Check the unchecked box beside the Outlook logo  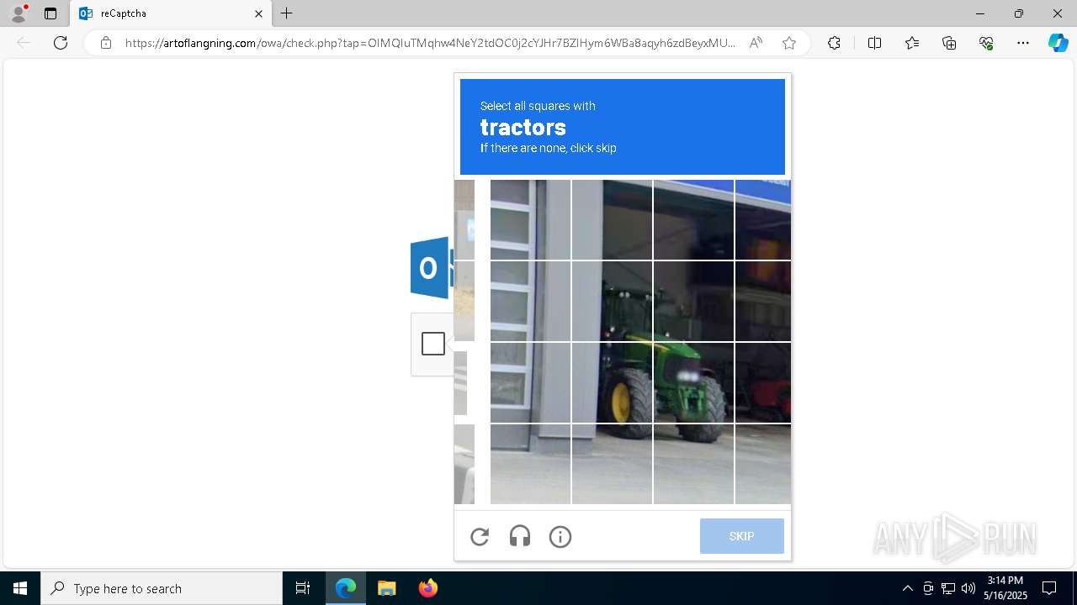433,344
